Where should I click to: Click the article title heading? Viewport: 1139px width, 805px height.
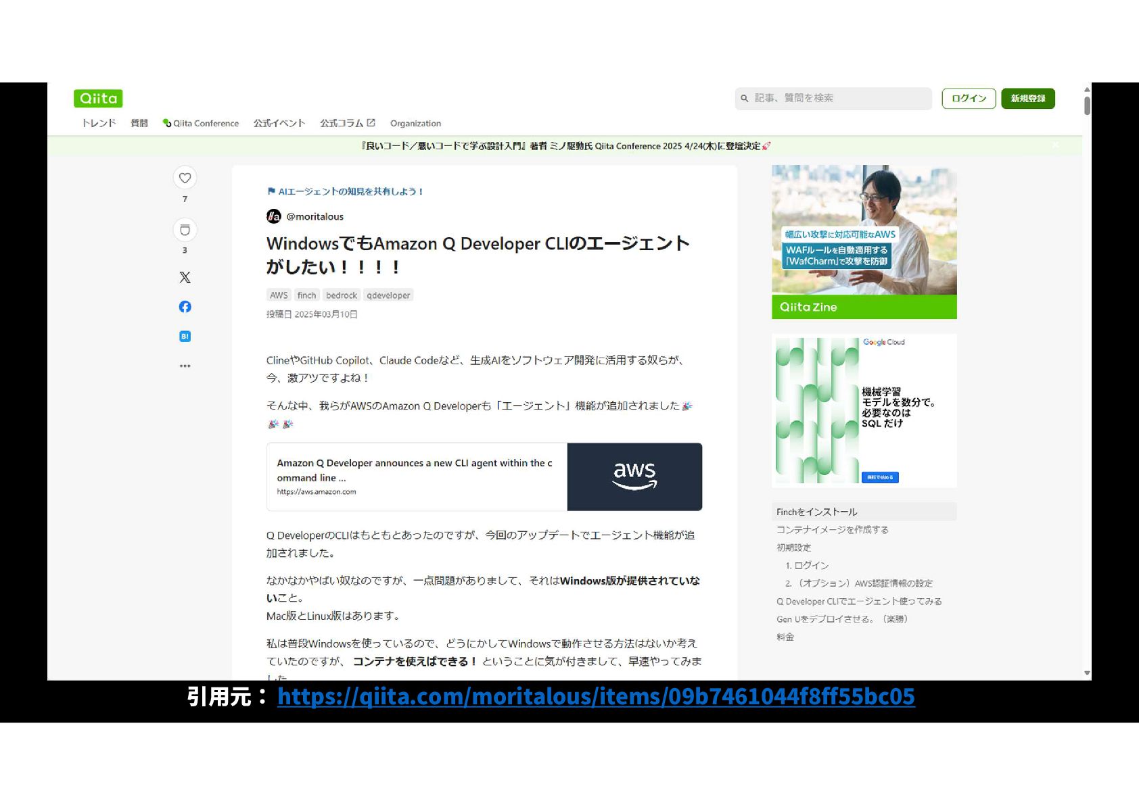[x=478, y=255]
